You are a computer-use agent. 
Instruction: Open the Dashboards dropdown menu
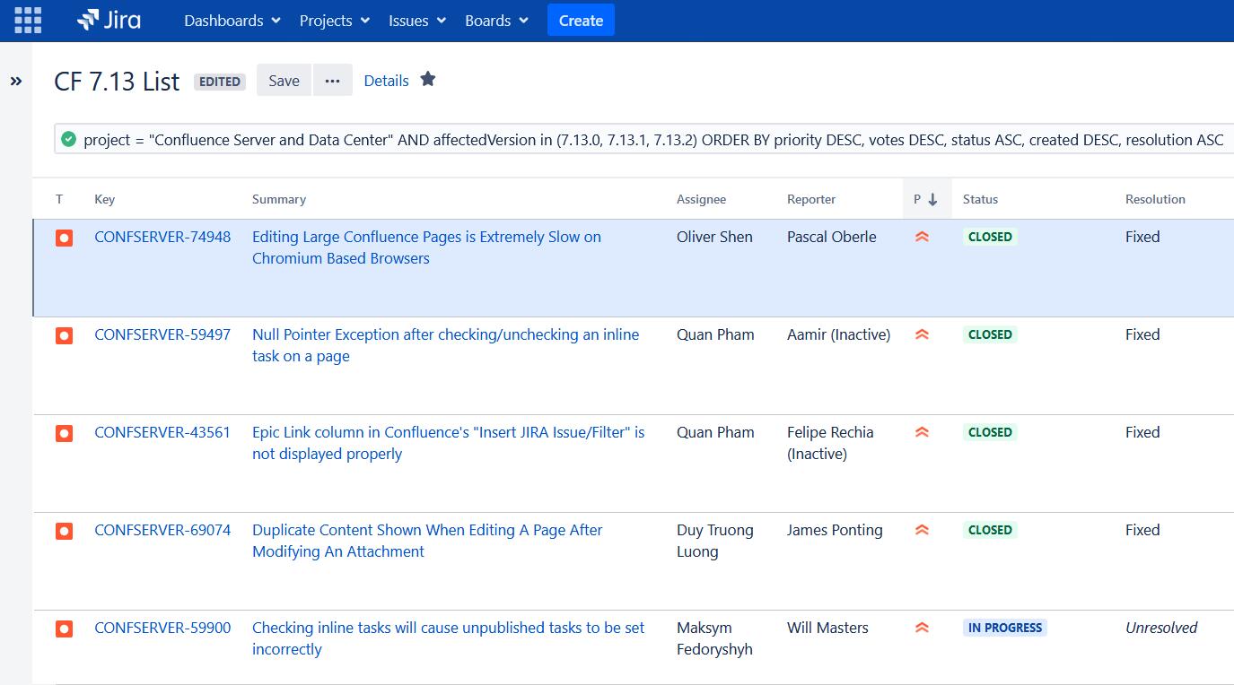pyautogui.click(x=232, y=21)
